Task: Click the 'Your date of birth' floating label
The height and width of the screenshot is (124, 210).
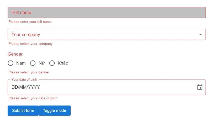Action: pyautogui.click(x=24, y=79)
